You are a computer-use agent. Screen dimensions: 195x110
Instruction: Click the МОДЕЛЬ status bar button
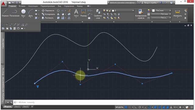click(x=119, y=107)
